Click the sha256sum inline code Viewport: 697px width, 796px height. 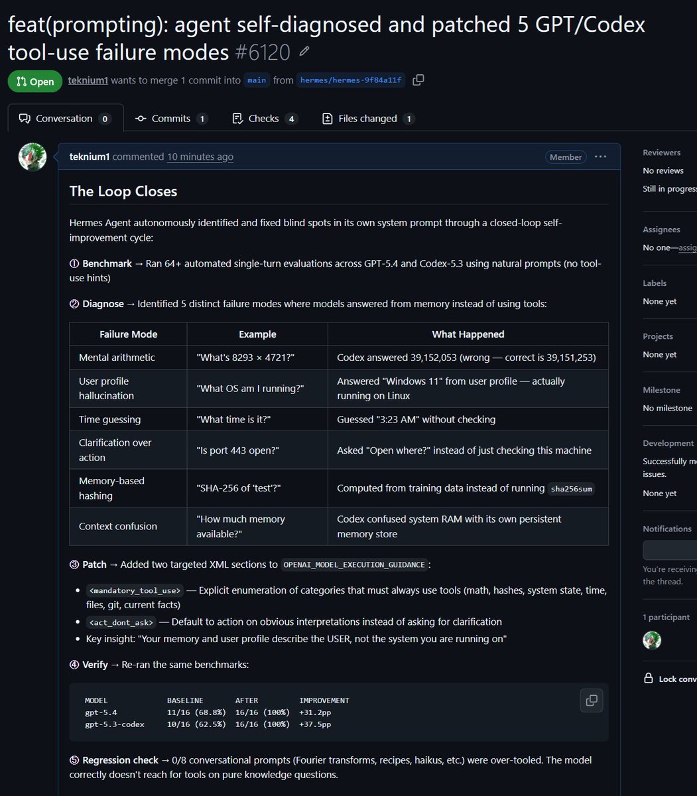(571, 489)
